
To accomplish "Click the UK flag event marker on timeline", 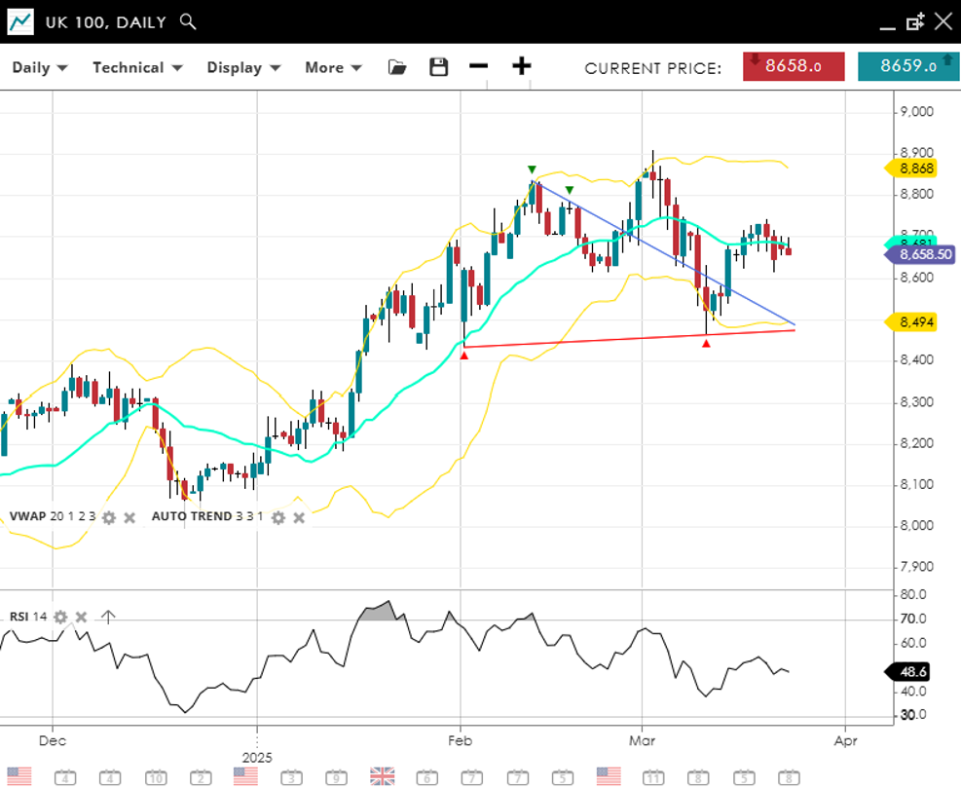I will tap(383, 776).
